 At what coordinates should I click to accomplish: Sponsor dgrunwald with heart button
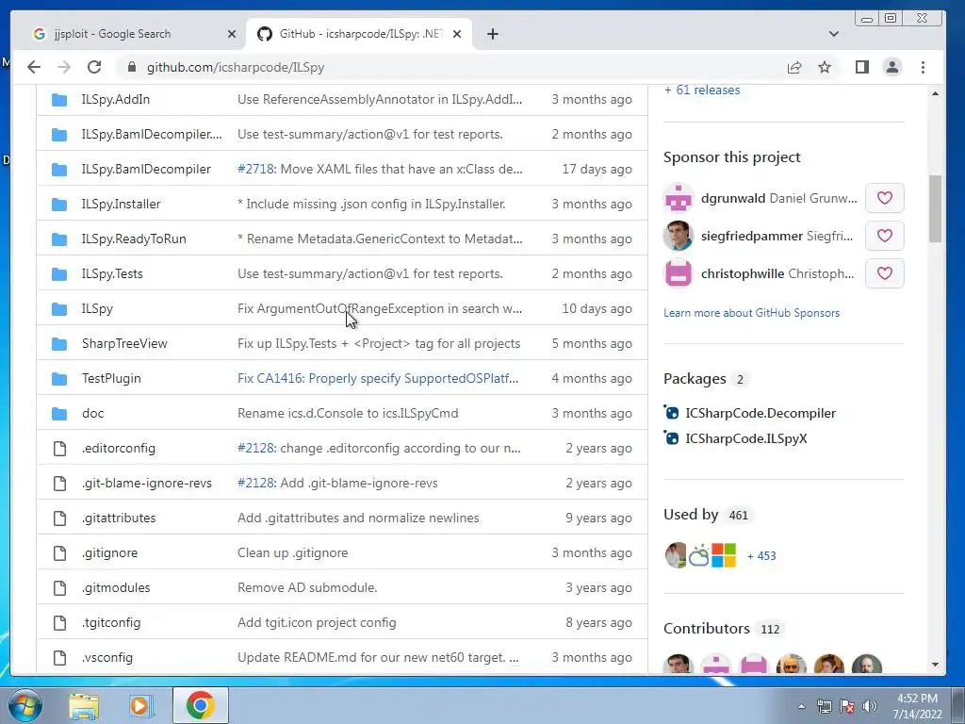pos(884,198)
